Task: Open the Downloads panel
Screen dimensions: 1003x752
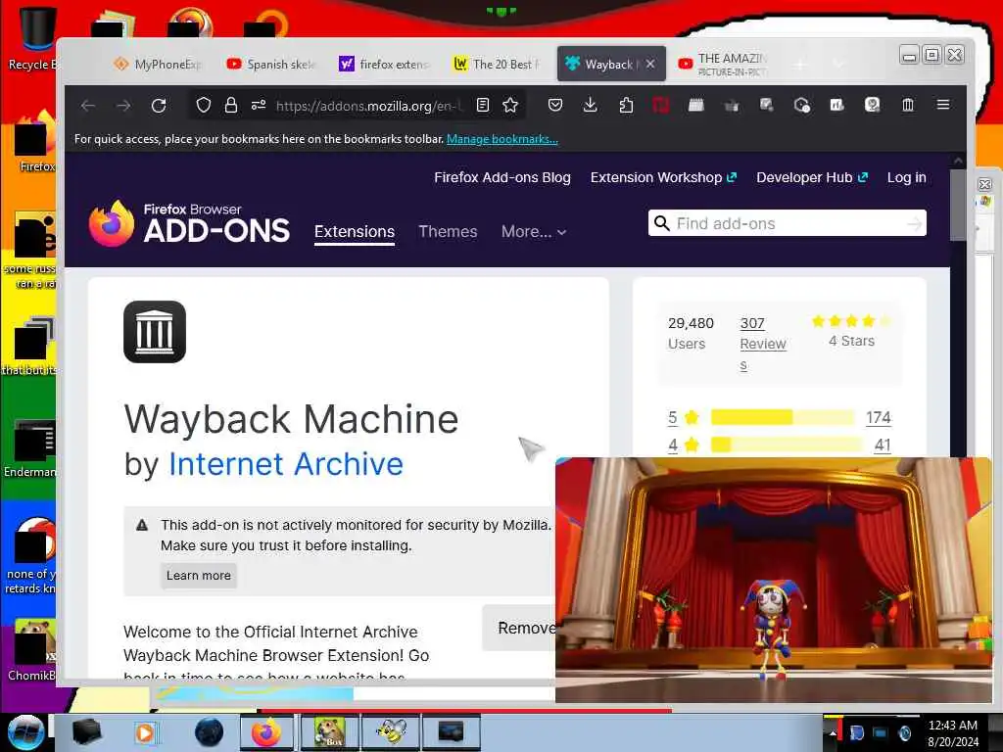Action: [591, 106]
